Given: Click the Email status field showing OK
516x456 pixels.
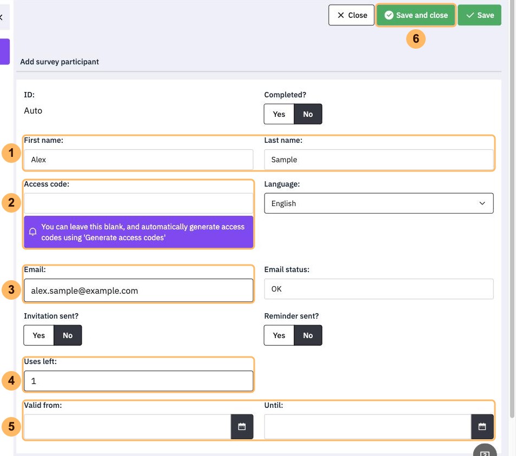Looking at the screenshot, I should [379, 289].
